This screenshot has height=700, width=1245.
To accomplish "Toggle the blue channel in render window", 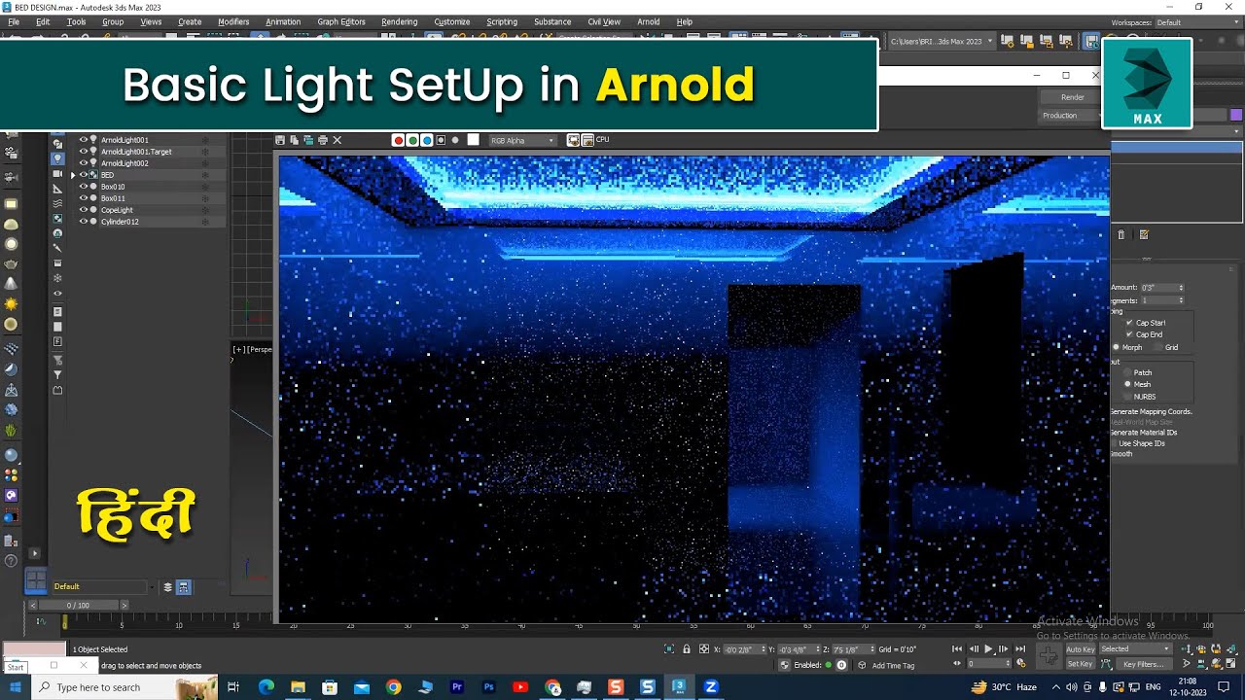I will 427,140.
